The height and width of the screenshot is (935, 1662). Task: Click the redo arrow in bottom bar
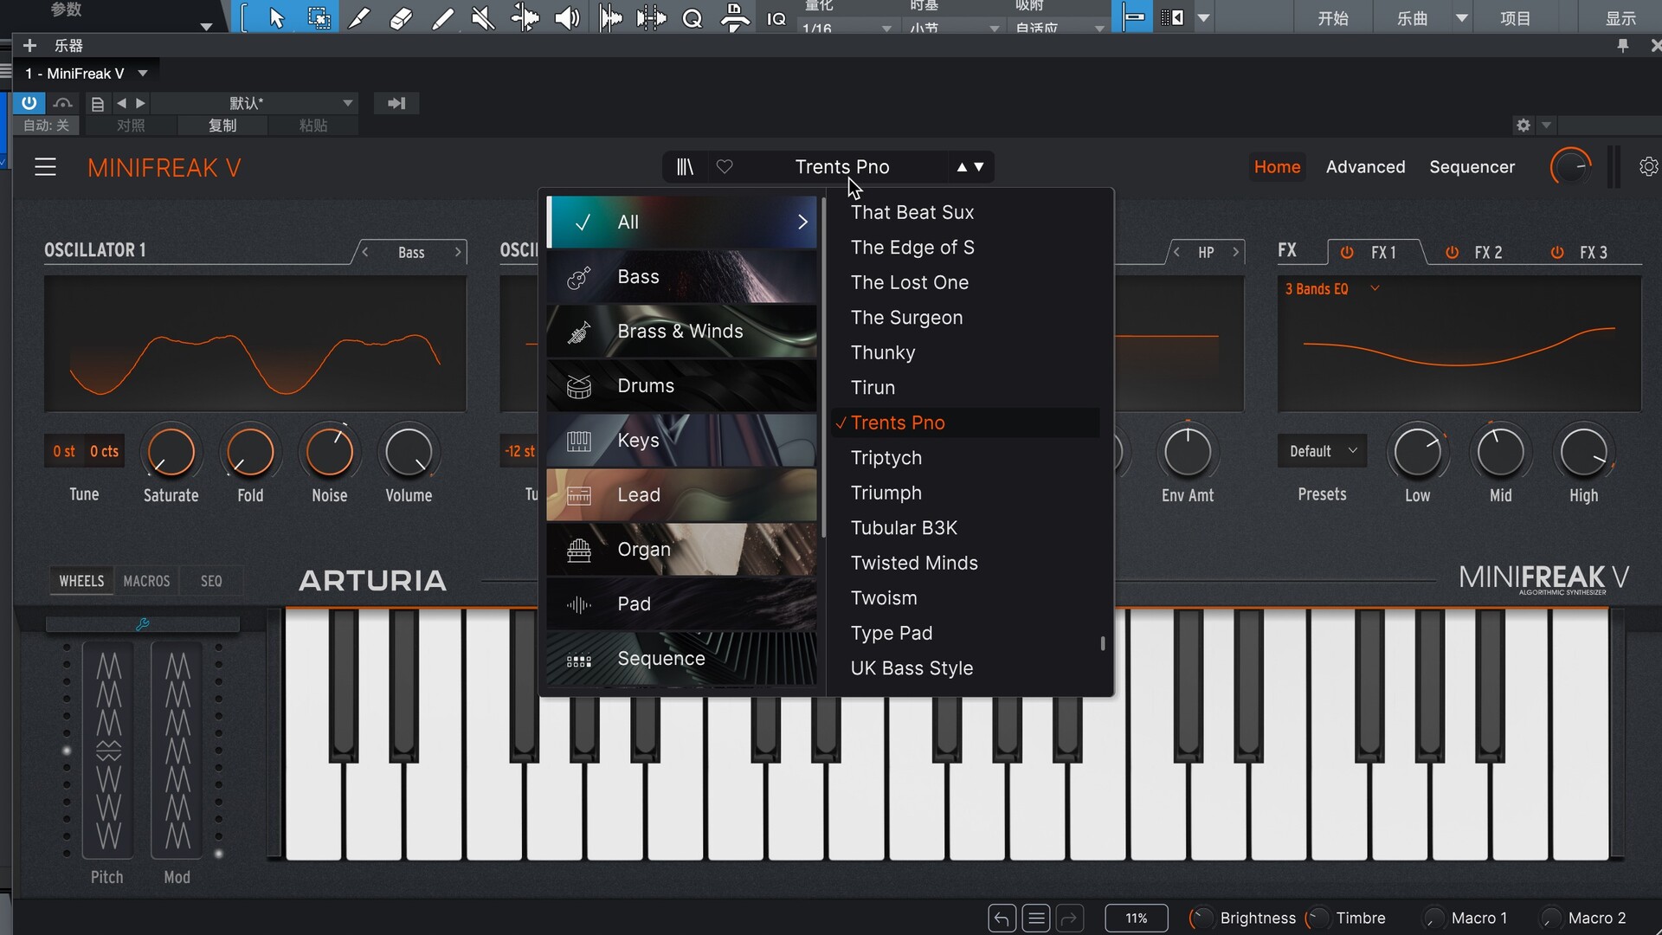[1070, 918]
